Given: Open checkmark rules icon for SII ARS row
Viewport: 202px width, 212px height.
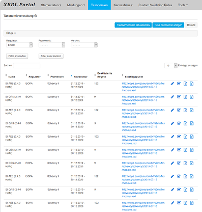Looking at the screenshot, I should tap(179, 84).
